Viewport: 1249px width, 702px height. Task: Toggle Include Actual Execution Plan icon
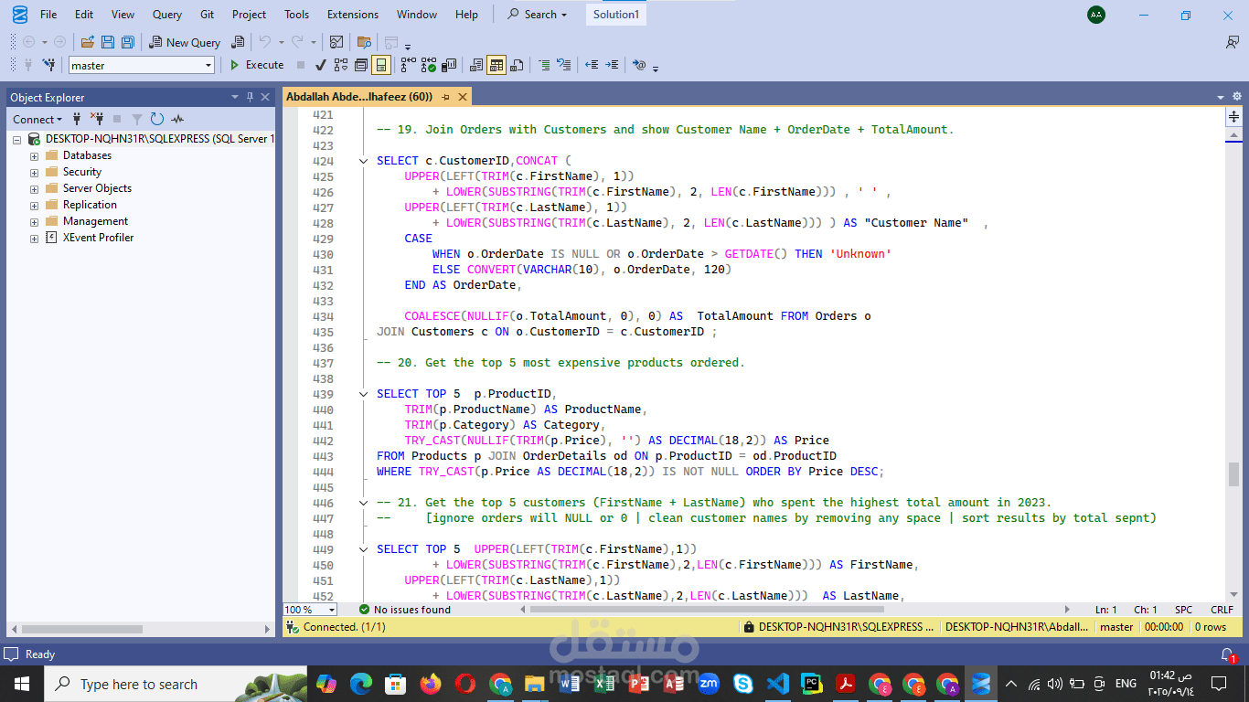click(408, 65)
